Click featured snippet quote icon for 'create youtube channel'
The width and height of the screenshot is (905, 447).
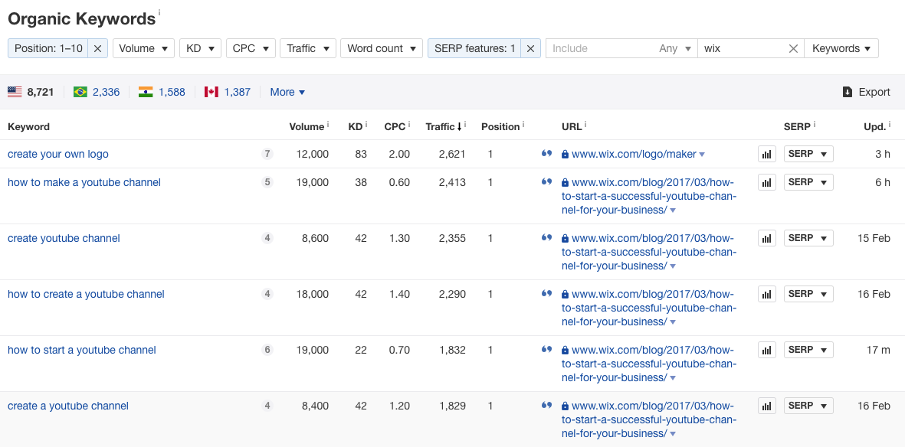click(x=546, y=238)
